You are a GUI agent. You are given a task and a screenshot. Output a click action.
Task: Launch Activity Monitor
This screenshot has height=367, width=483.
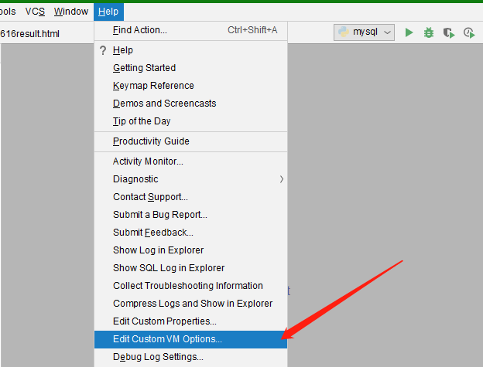coord(190,161)
